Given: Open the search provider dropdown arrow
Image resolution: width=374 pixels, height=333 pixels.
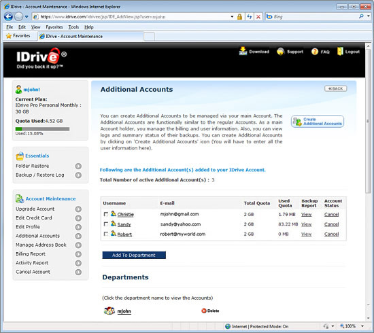Looking at the screenshot, I should pos(369,16).
